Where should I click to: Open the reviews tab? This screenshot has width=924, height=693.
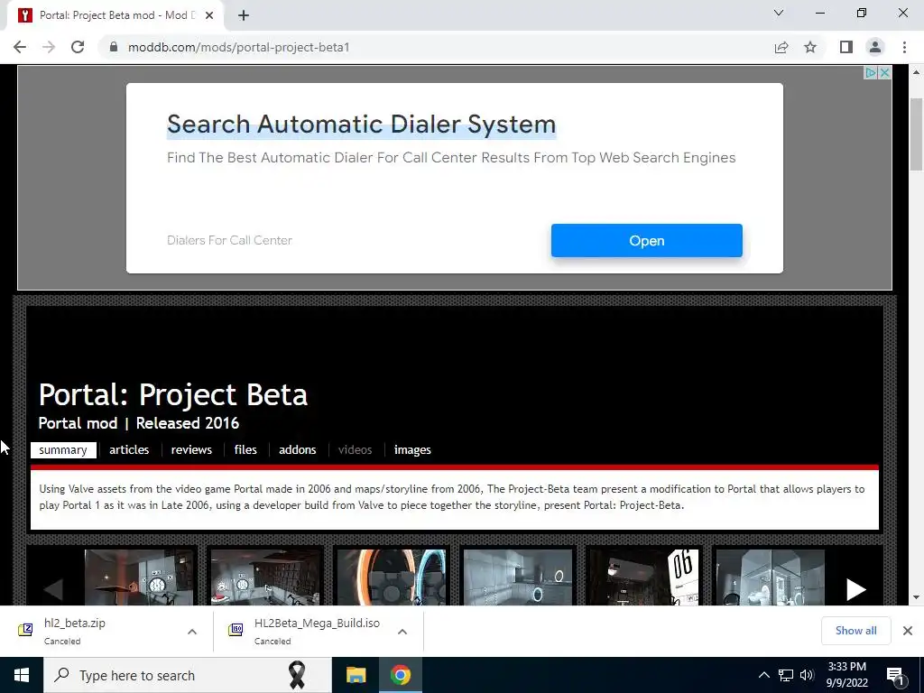tap(191, 449)
